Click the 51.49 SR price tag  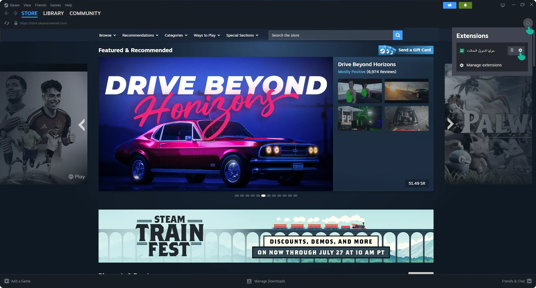tap(417, 183)
